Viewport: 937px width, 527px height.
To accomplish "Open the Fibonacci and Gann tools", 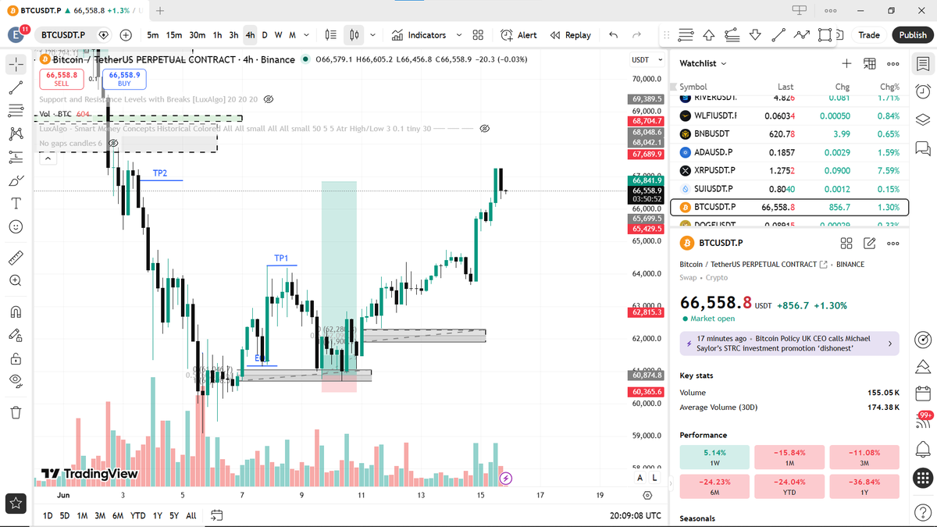I will [16, 110].
